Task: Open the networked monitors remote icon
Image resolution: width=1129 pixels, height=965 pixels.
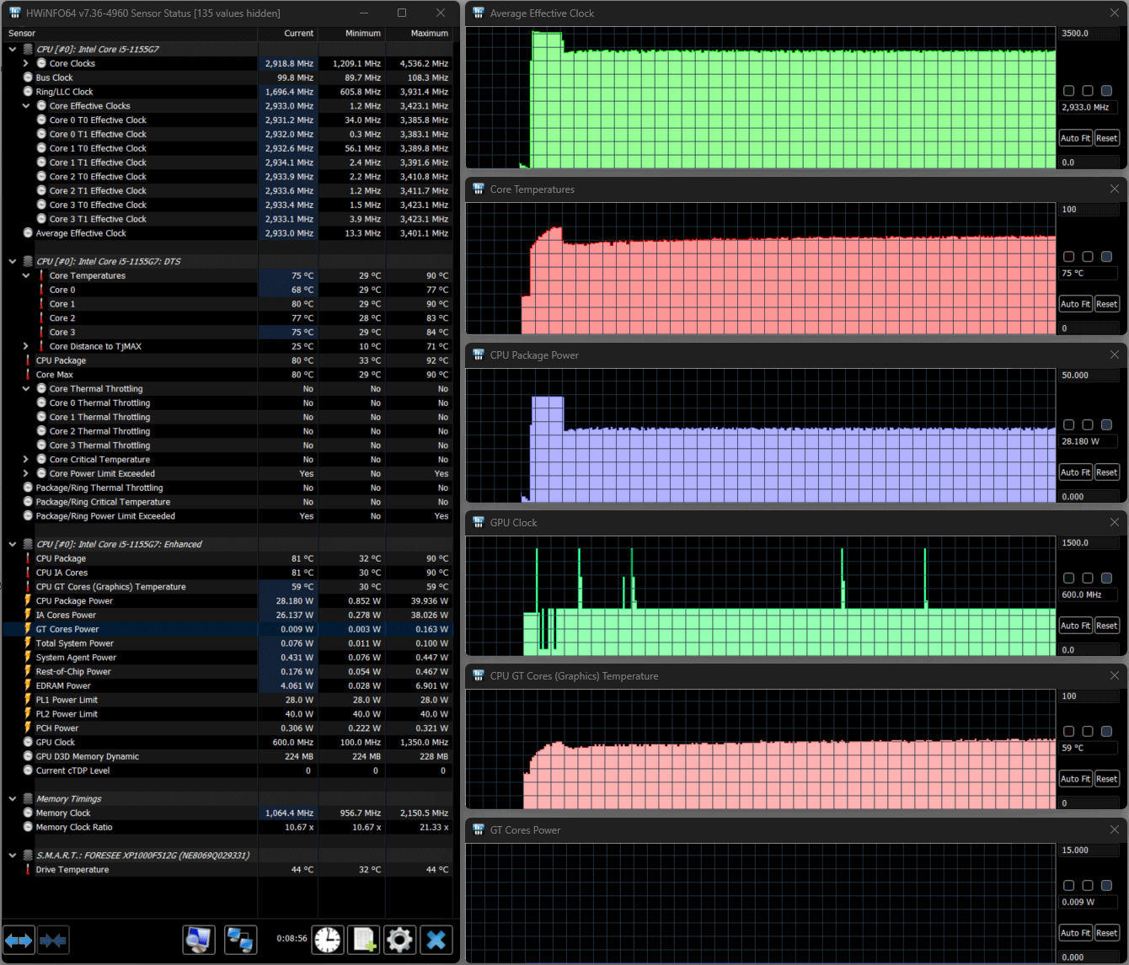Action: coord(240,940)
